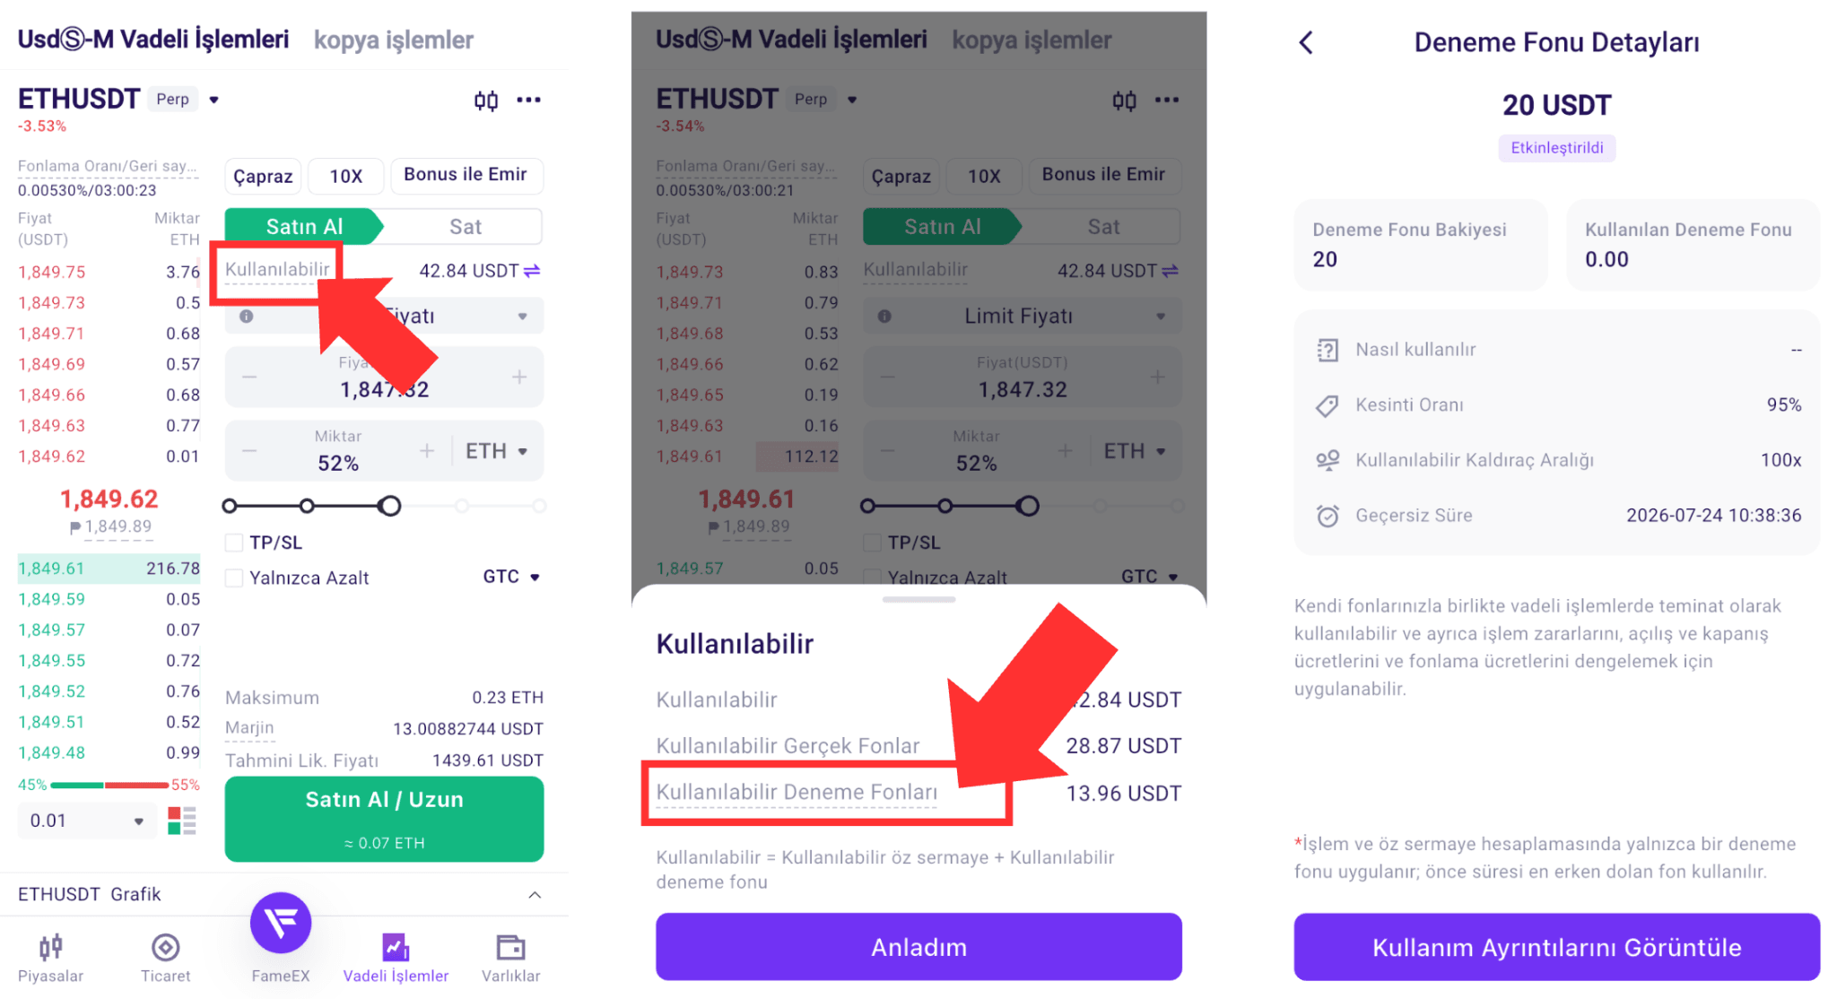Viewport: 1837px width, 999px height.
Task: Tick the Yalnızca Azalt checkbox
Action: tap(234, 578)
